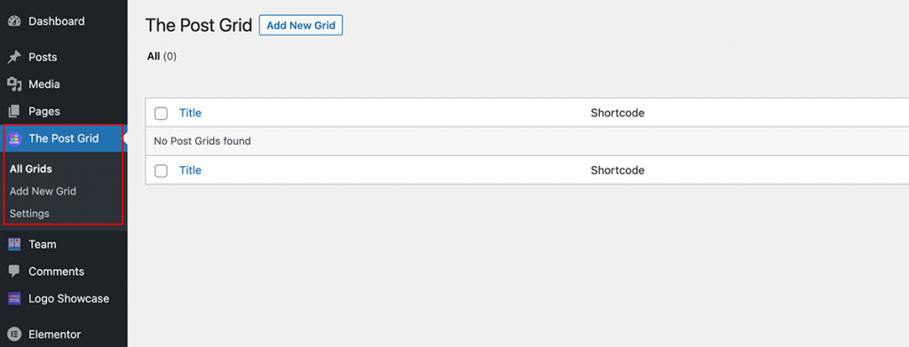
Task: Sort by Title in header row
Action: tap(190, 113)
